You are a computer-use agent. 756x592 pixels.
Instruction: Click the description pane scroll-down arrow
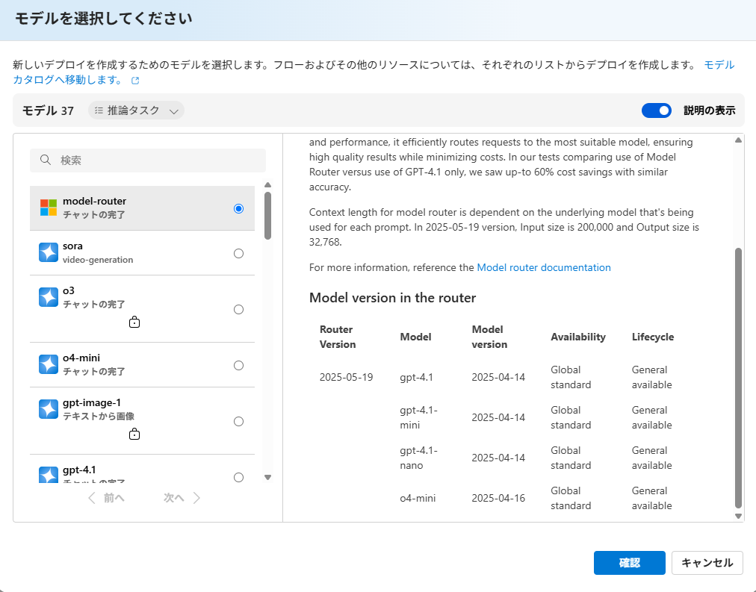tap(738, 516)
